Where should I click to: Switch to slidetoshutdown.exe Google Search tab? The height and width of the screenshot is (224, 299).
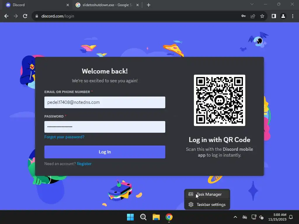[107, 5]
